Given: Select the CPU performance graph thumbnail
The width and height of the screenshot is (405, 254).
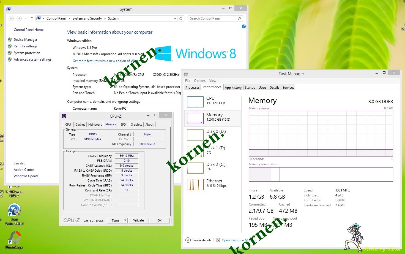Looking at the screenshot, I should coord(195,102).
